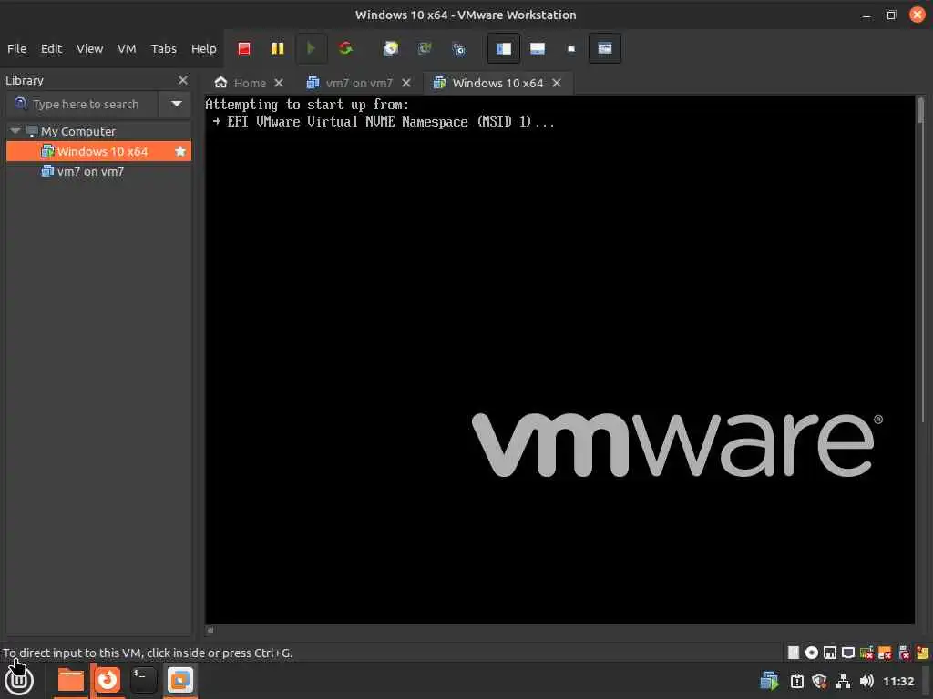Click the small square full screen icon
Screen dimensions: 933x699
coord(571,49)
